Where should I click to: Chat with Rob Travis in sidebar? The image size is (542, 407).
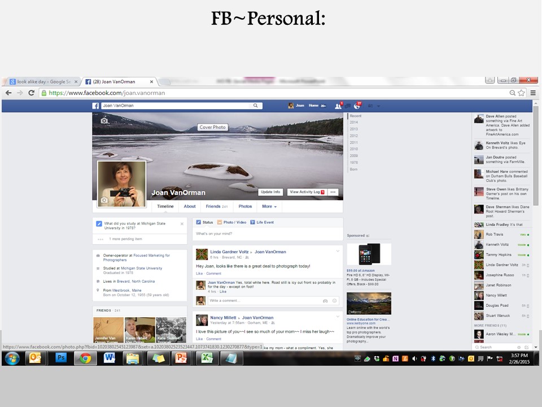pos(501,234)
